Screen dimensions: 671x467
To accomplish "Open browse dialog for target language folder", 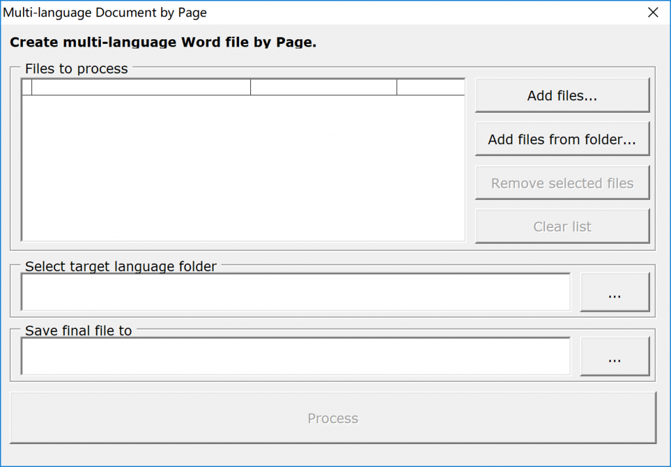I will [x=614, y=292].
